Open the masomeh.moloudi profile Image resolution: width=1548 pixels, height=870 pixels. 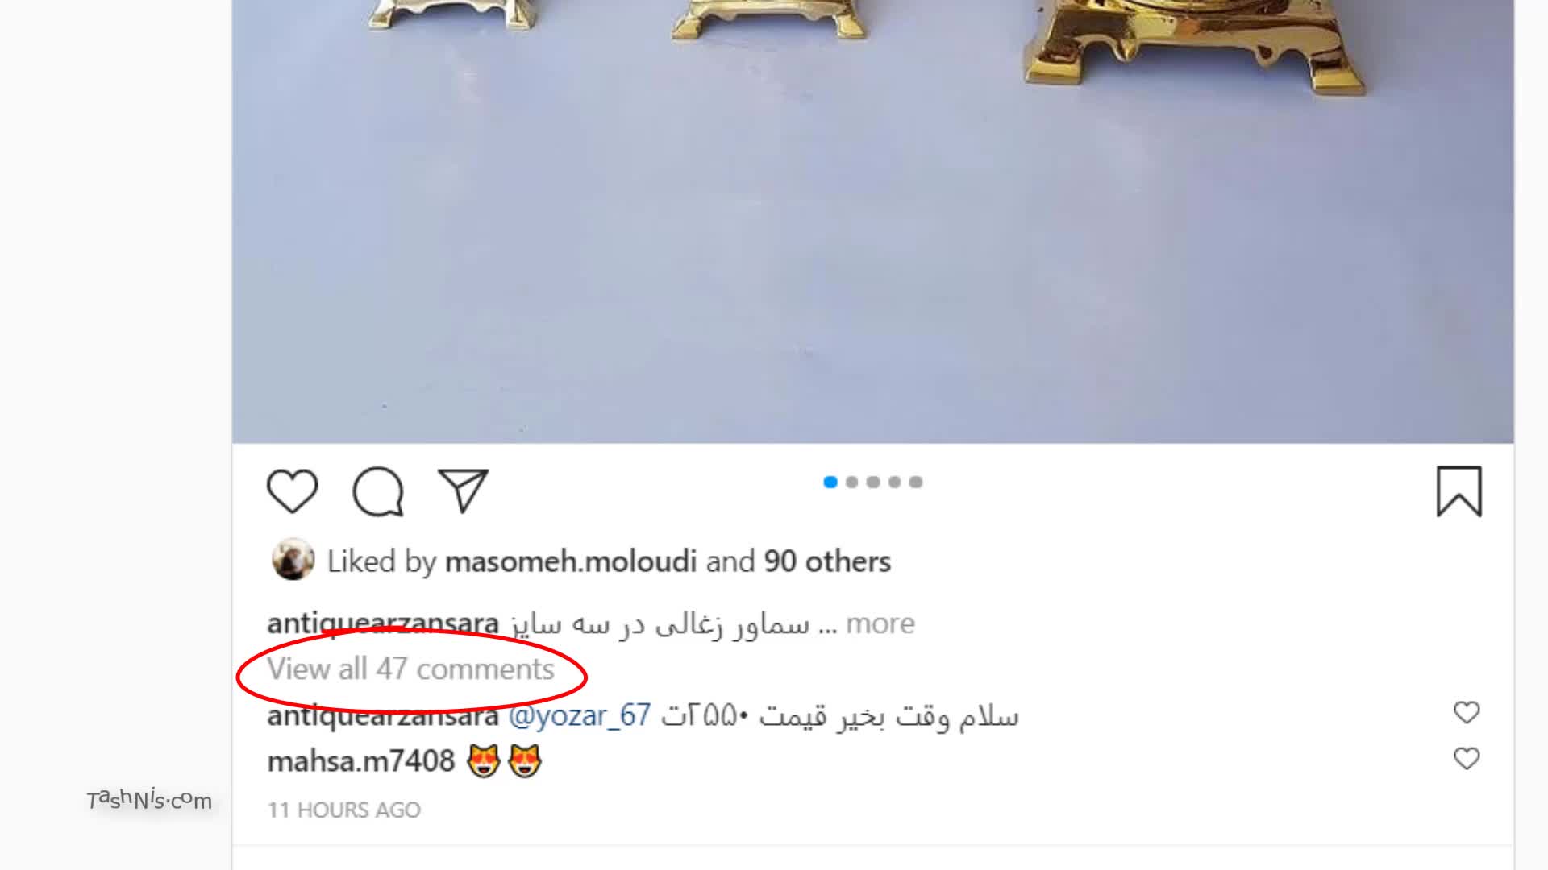571,561
